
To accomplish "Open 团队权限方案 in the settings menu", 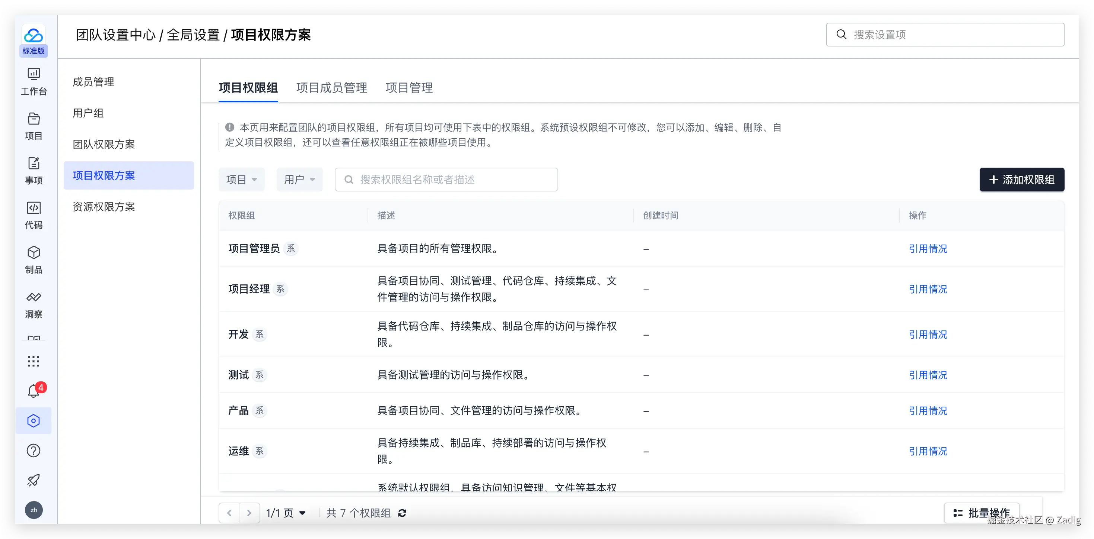I will point(129,144).
